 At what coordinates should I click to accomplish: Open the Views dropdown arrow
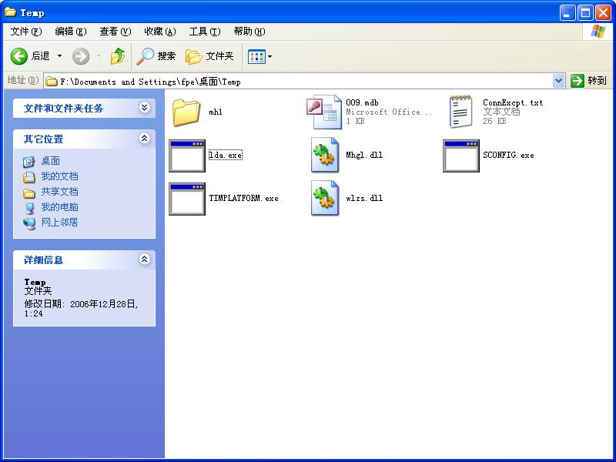click(x=270, y=56)
